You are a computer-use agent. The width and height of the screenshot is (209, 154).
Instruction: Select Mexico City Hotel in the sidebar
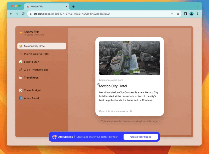42,46
